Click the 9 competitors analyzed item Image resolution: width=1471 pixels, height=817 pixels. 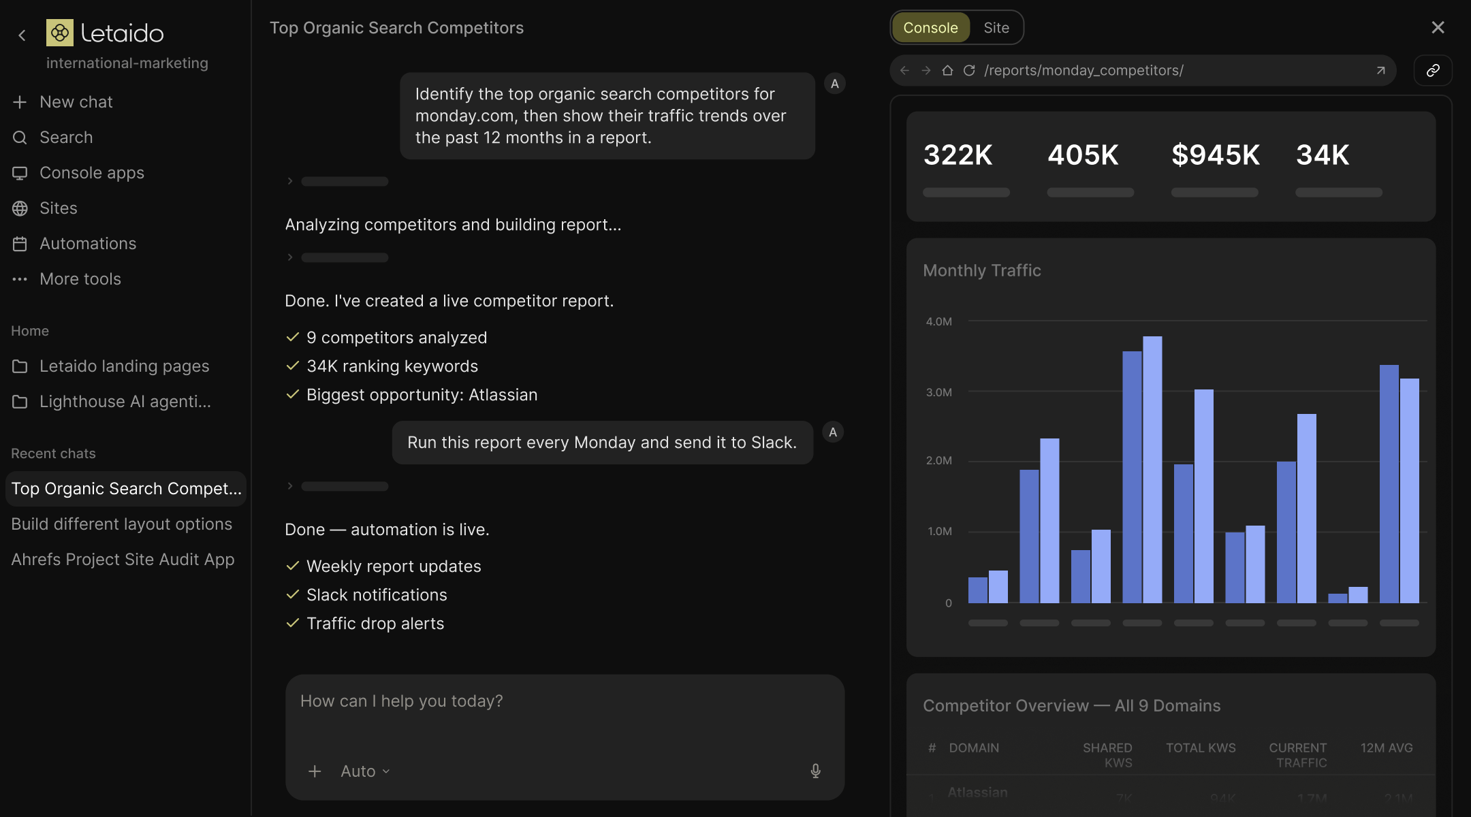click(386, 337)
